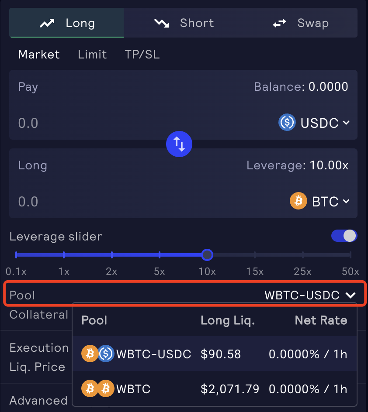The height and width of the screenshot is (412, 368).
Task: Choose the WBTC pool with $2,071.79 liquidity
Action: (214, 388)
